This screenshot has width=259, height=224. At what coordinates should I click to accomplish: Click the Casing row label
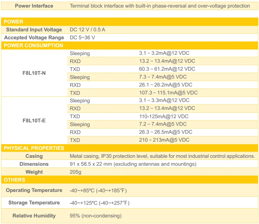click(34, 156)
